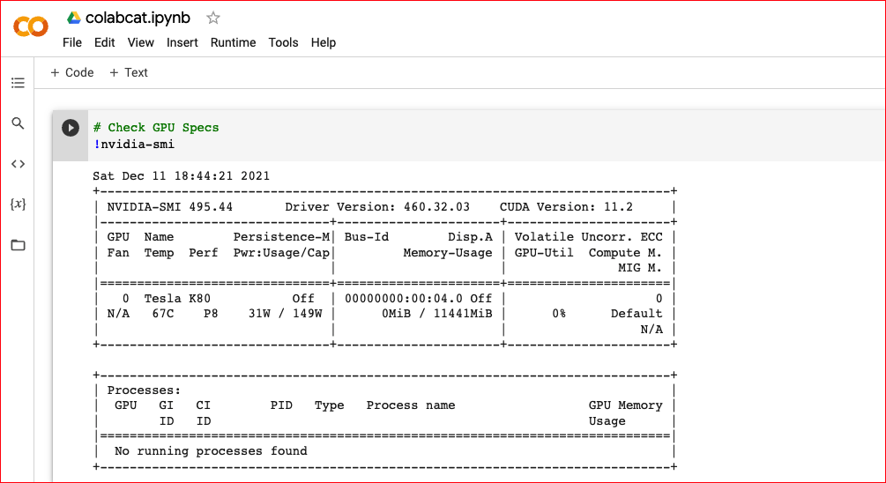Open the Tools menu
886x483 pixels.
tap(283, 42)
